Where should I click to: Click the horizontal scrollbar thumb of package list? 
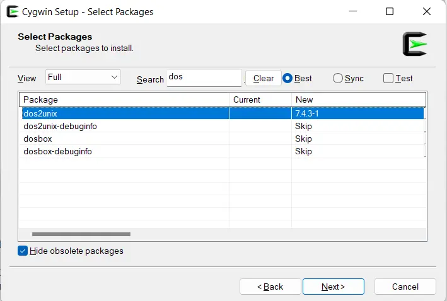tap(81, 234)
